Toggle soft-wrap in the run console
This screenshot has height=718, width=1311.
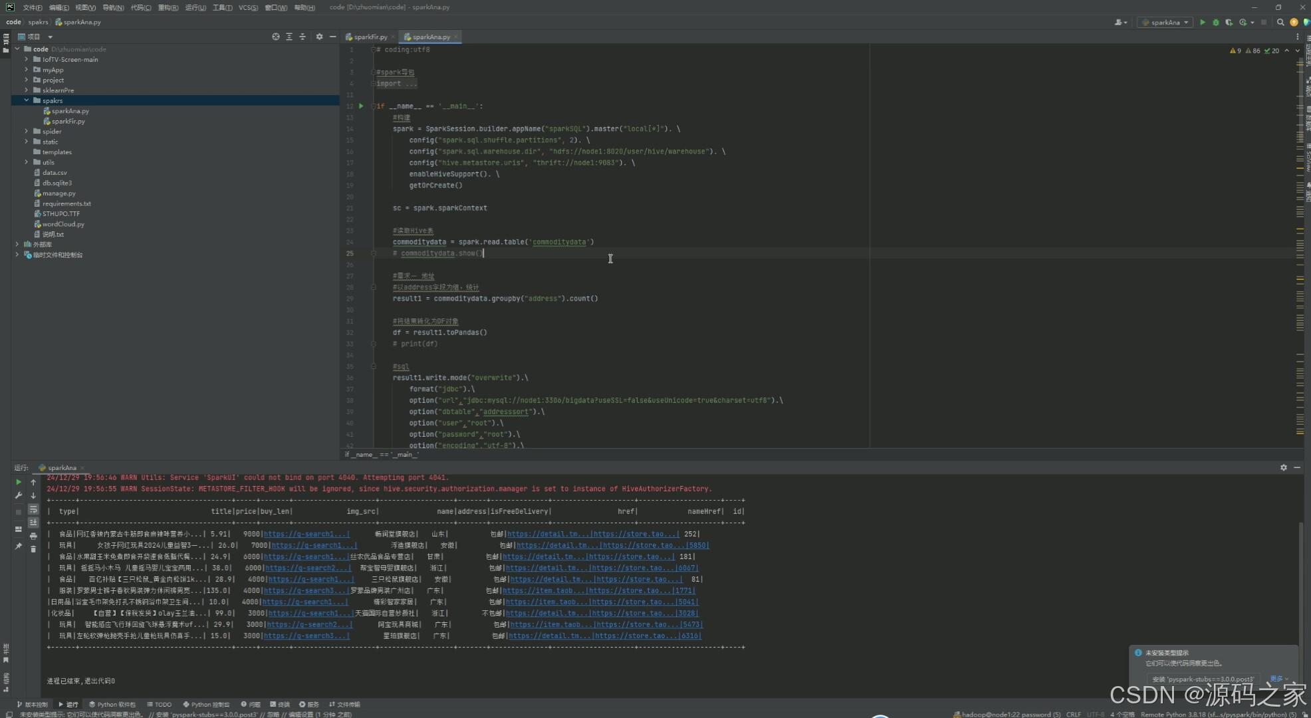point(33,509)
